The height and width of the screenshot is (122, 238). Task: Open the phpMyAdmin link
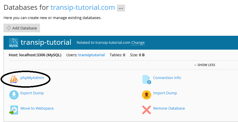coord(32,78)
